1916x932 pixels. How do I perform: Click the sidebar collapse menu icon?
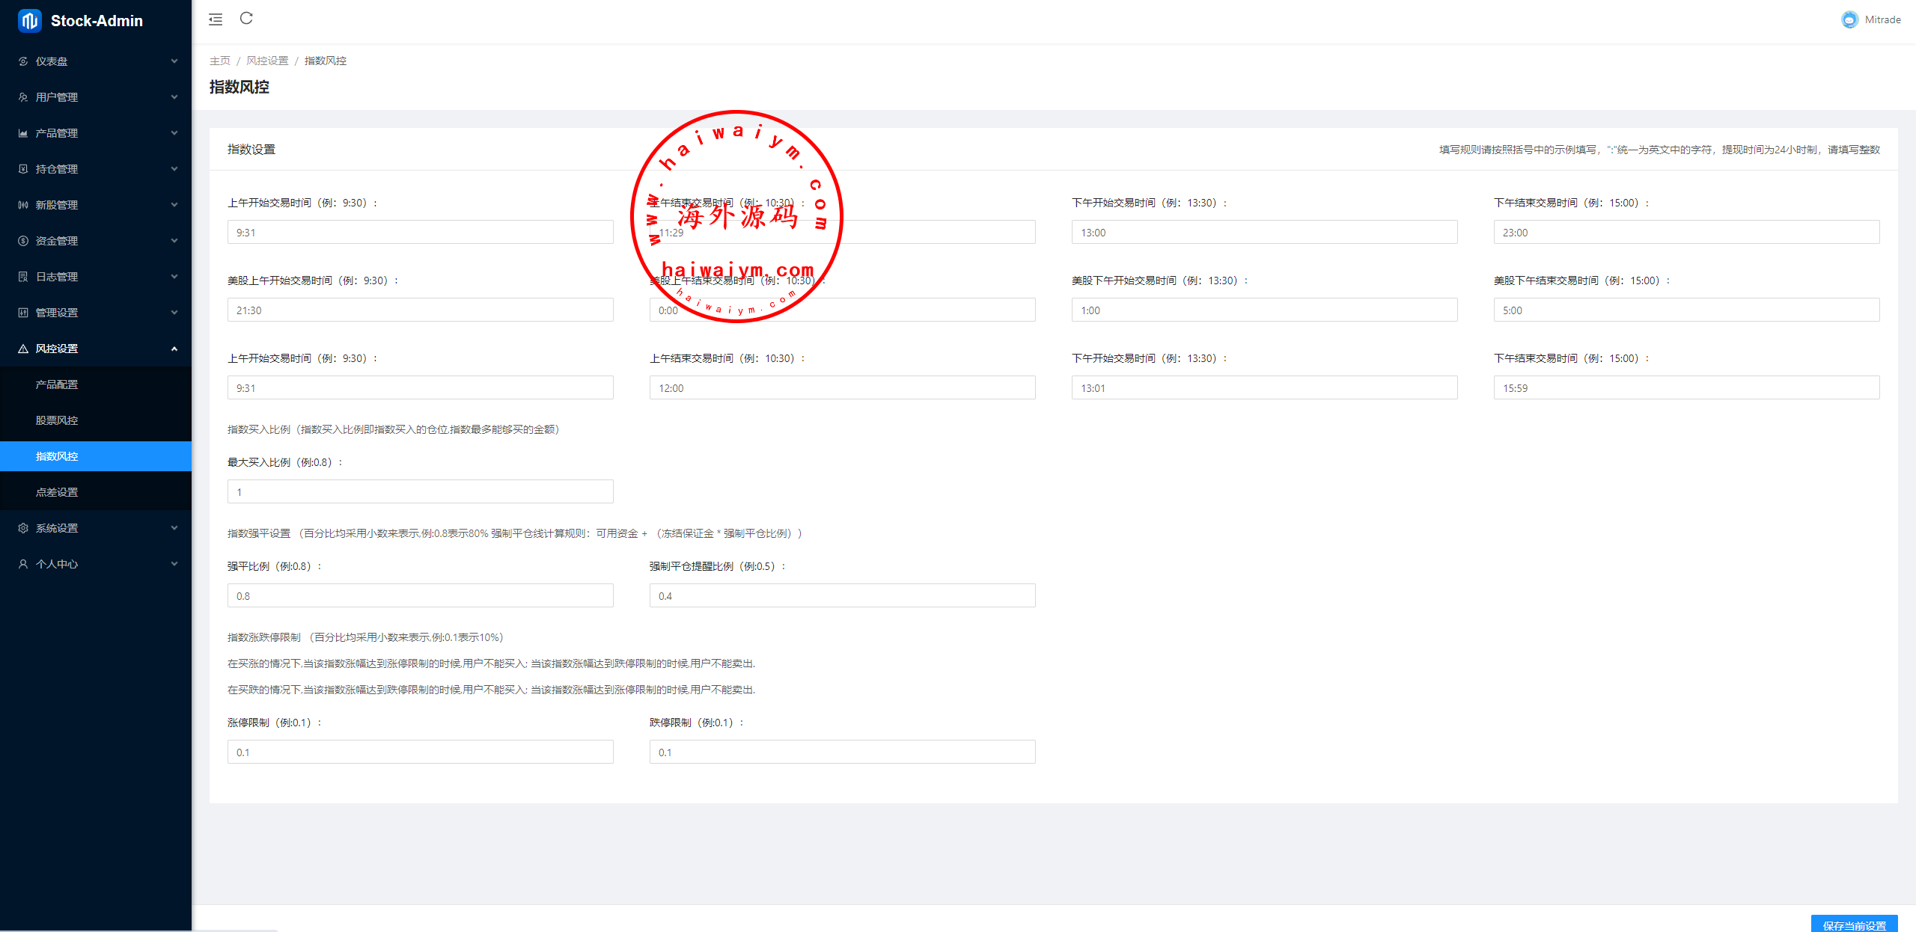[216, 19]
